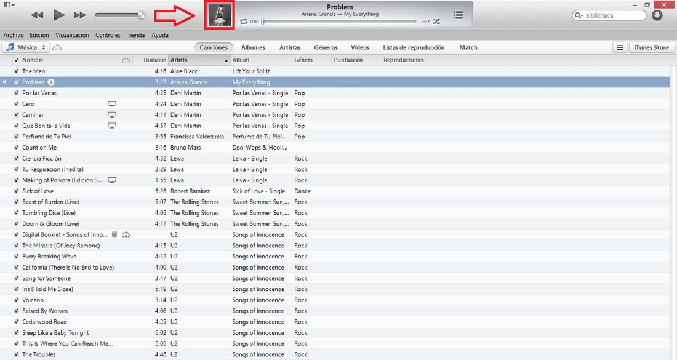Uncheck the checkbox for The Man
Viewport: 677px width, 360px height.
(17, 71)
